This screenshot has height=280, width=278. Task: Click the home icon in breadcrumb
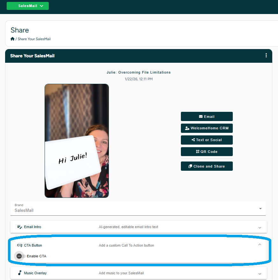(x=12, y=39)
